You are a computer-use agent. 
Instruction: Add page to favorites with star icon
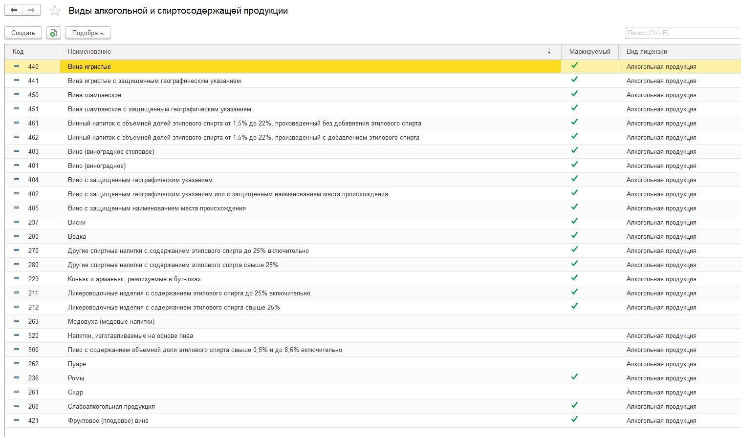coord(55,10)
